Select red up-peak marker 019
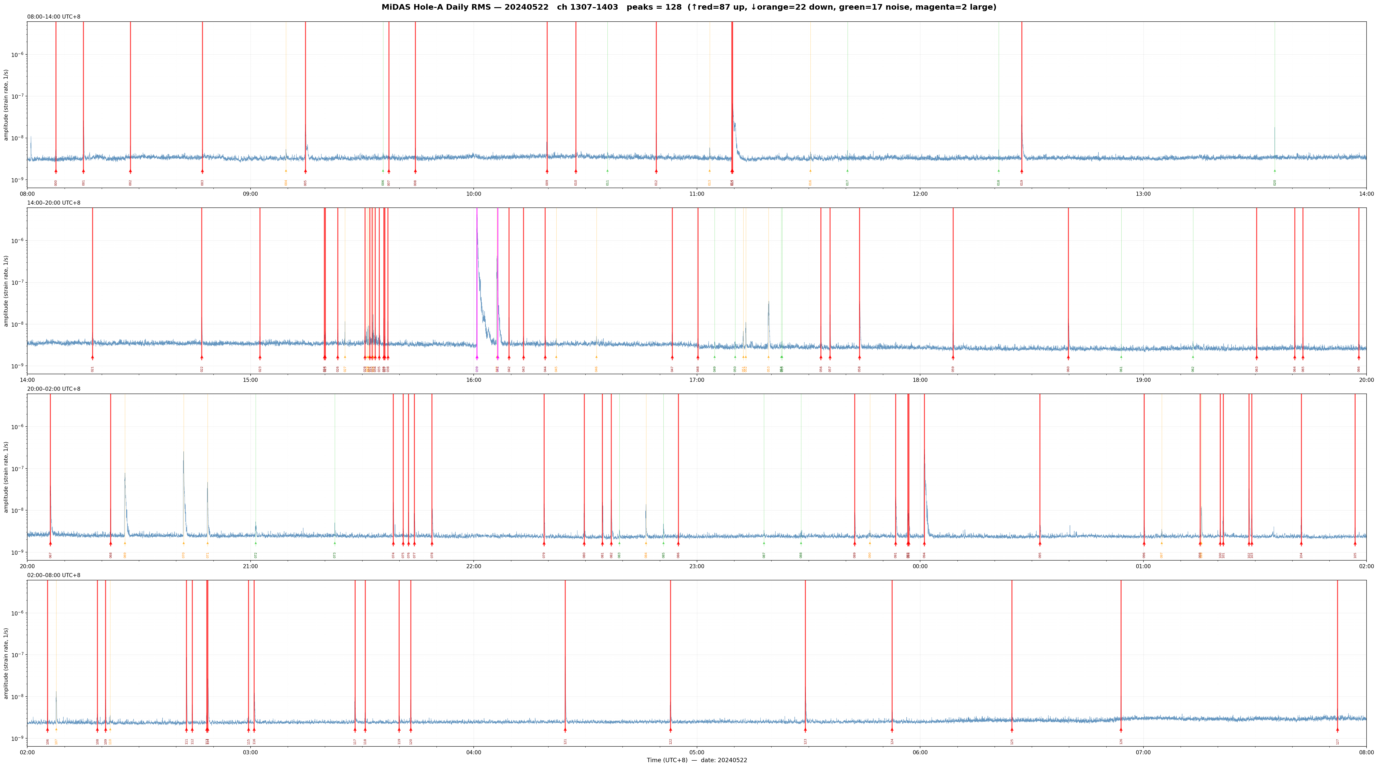Viewport: 1378px width, 767px height. point(1021,171)
